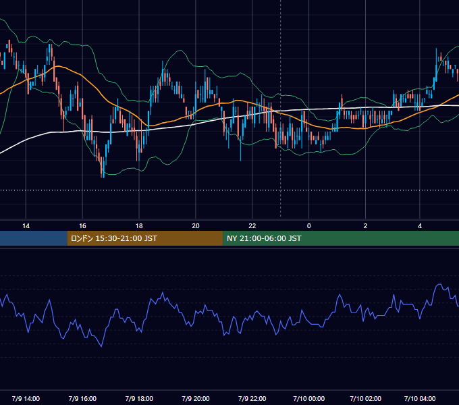Click the 7/10 02:00 time label
This screenshot has width=459, height=405.
(365, 398)
